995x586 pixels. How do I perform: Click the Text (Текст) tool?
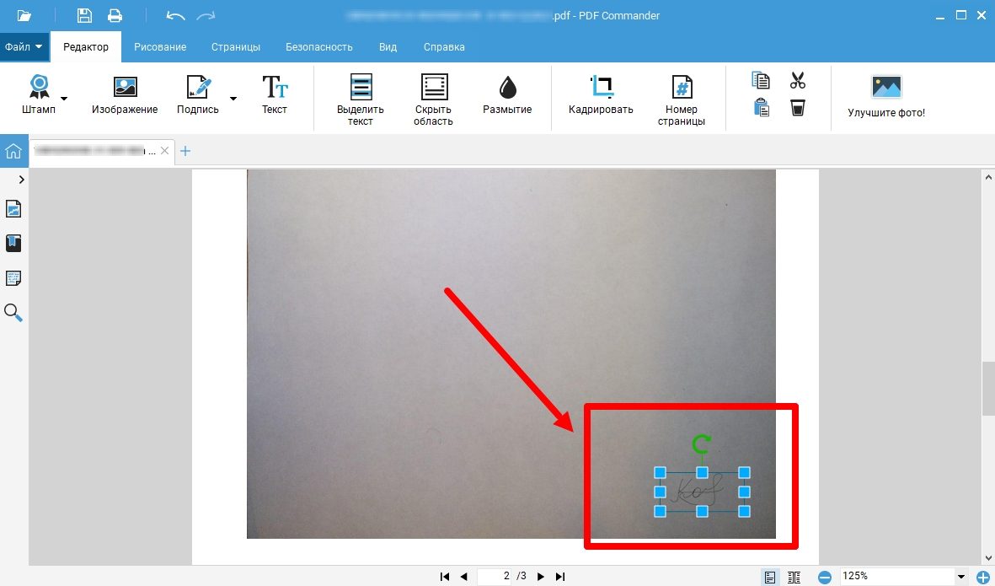(x=275, y=88)
